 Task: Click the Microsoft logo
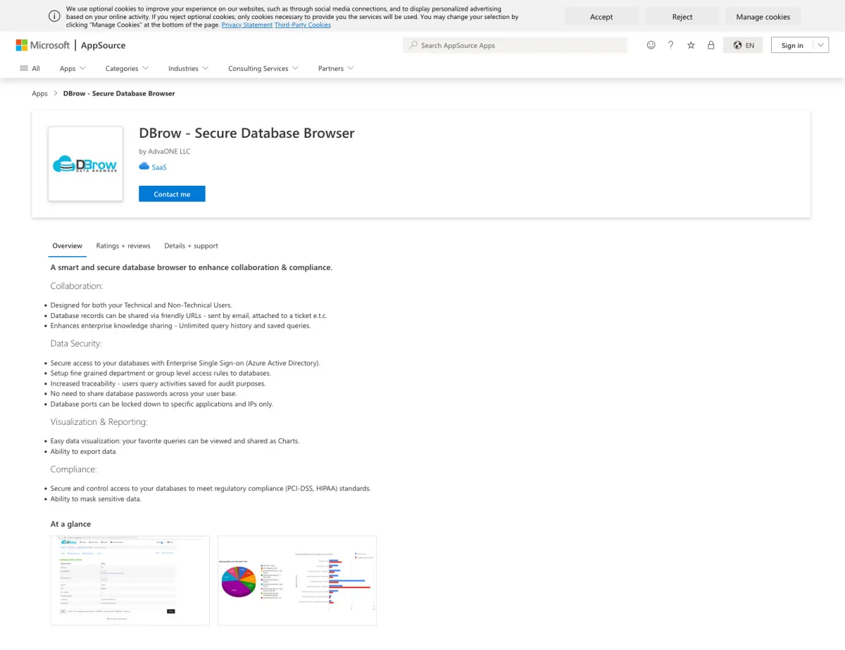pyautogui.click(x=43, y=45)
